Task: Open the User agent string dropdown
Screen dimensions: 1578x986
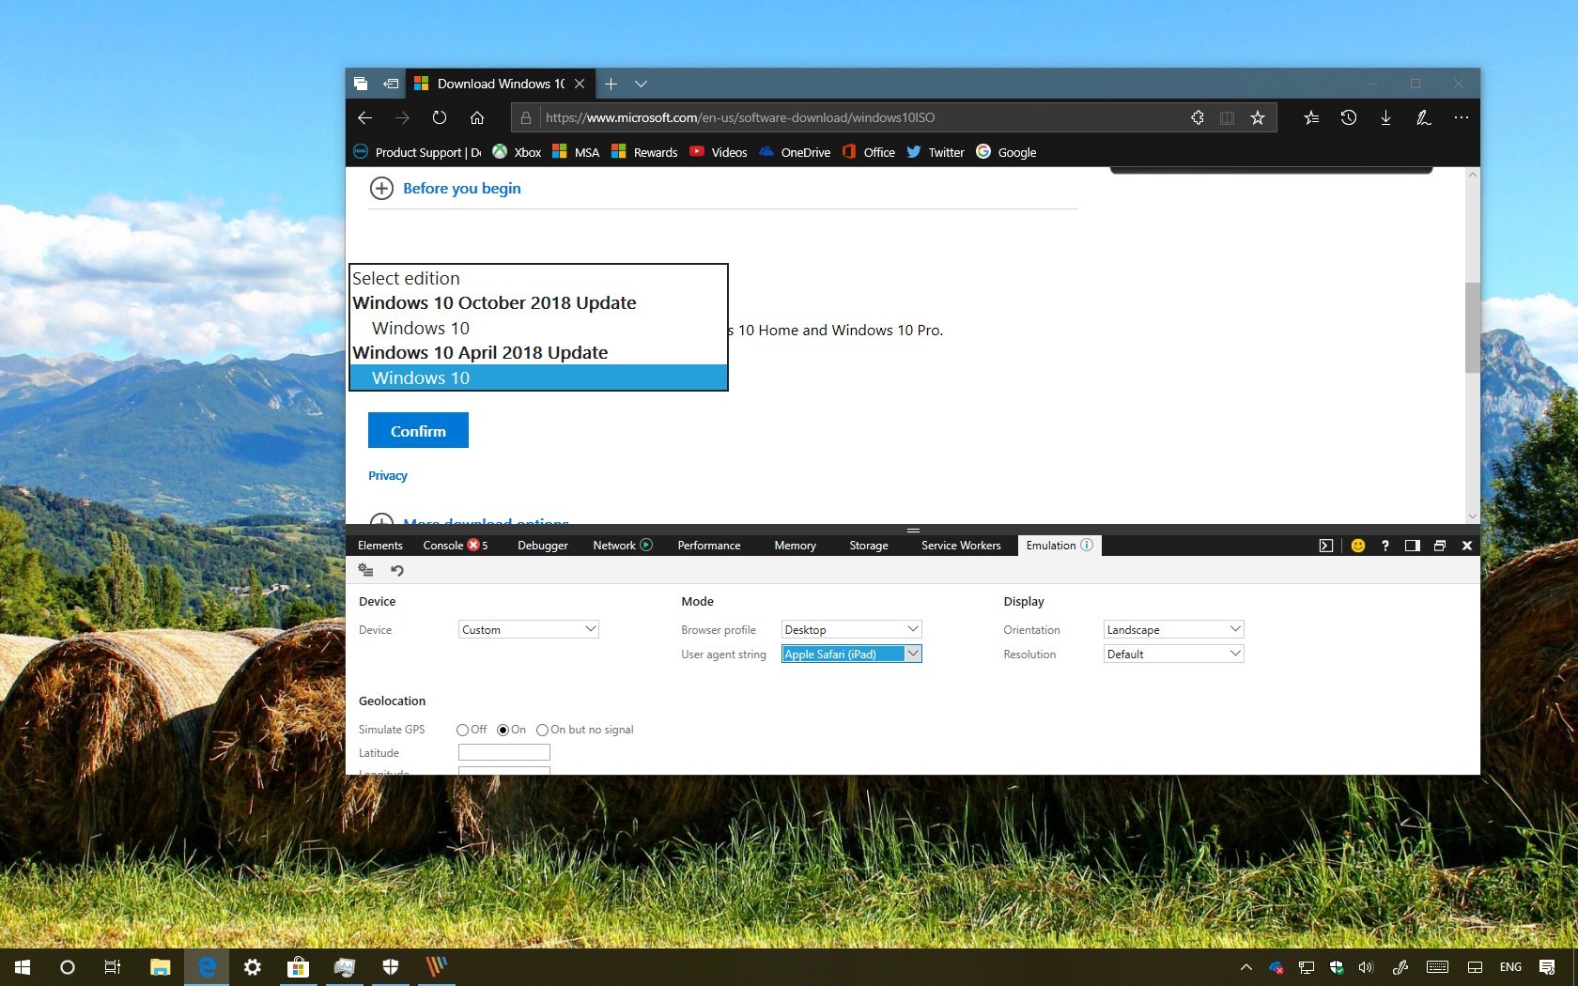Action: tap(851, 654)
